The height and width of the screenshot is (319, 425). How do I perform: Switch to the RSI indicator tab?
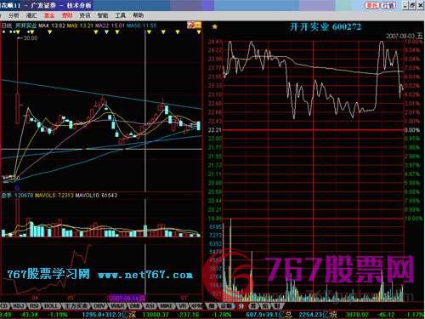(x=34, y=306)
